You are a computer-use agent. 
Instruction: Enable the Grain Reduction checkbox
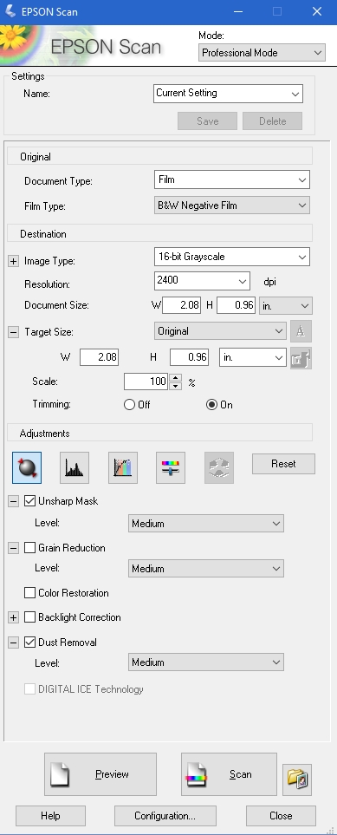point(29,547)
